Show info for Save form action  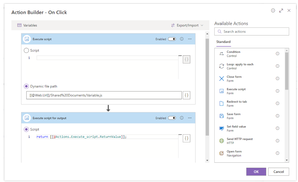pos(277,116)
